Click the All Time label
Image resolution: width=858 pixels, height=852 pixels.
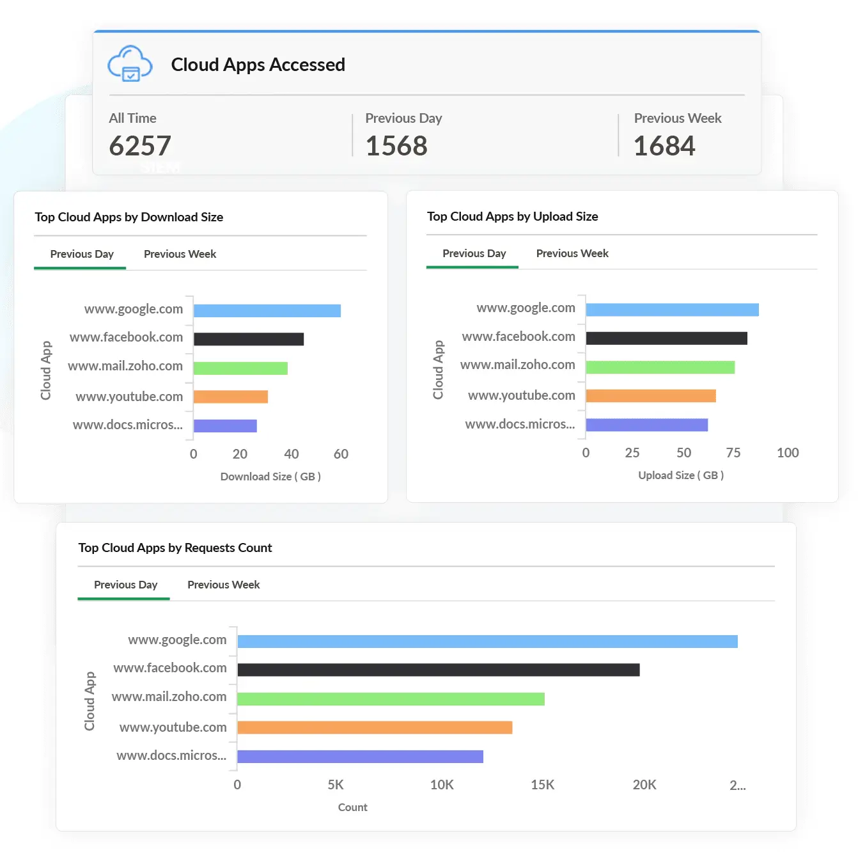[132, 118]
